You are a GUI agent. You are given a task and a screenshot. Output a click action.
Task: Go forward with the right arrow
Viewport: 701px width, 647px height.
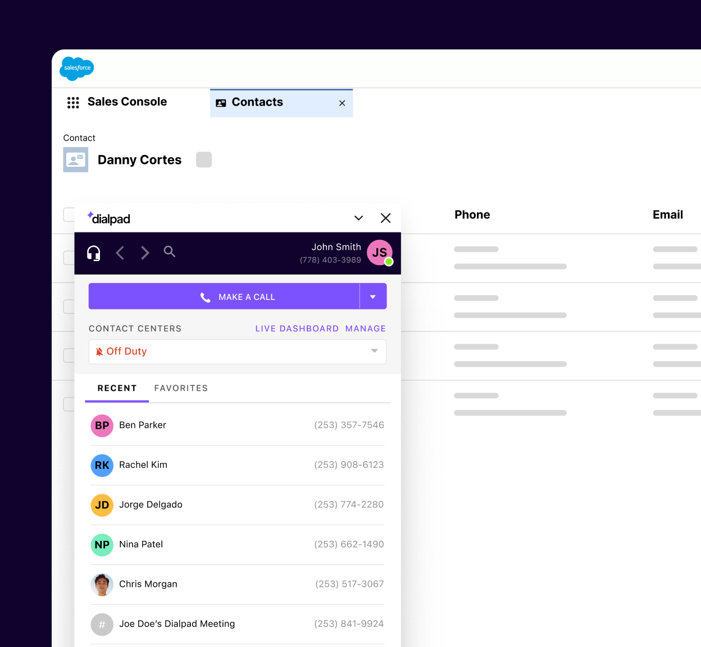[145, 253]
